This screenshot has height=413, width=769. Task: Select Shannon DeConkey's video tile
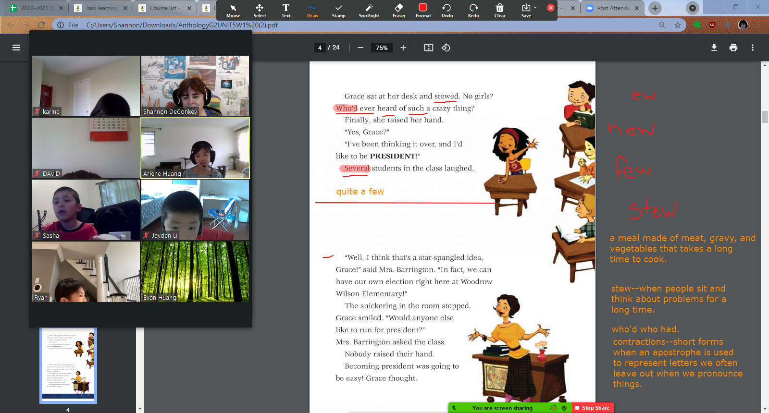click(195, 86)
